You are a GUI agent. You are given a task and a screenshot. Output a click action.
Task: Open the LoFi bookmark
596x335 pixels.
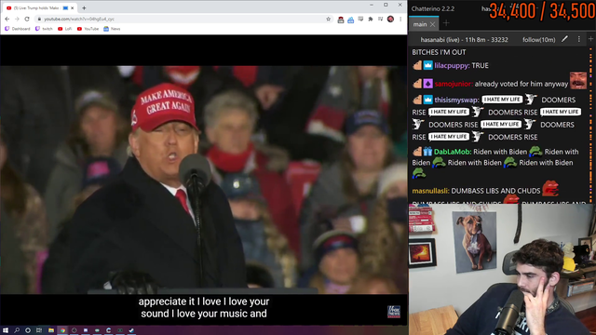[65, 29]
